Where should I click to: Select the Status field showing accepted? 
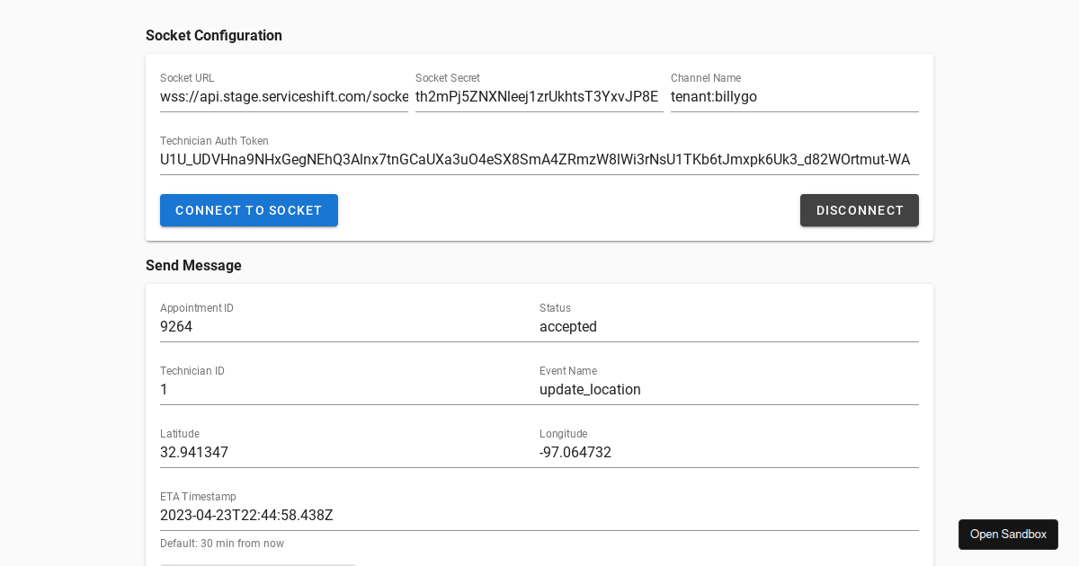(x=728, y=327)
